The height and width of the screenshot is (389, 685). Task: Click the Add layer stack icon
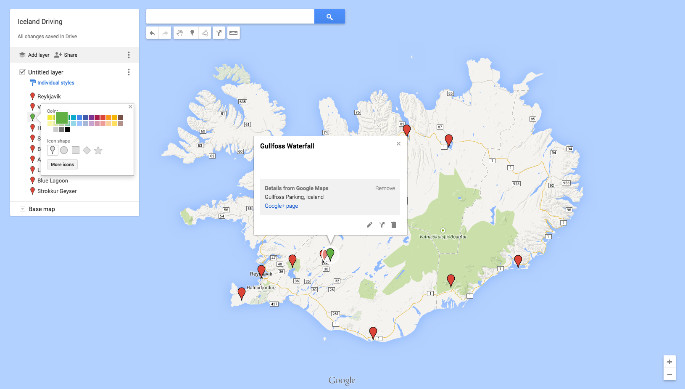click(x=22, y=55)
